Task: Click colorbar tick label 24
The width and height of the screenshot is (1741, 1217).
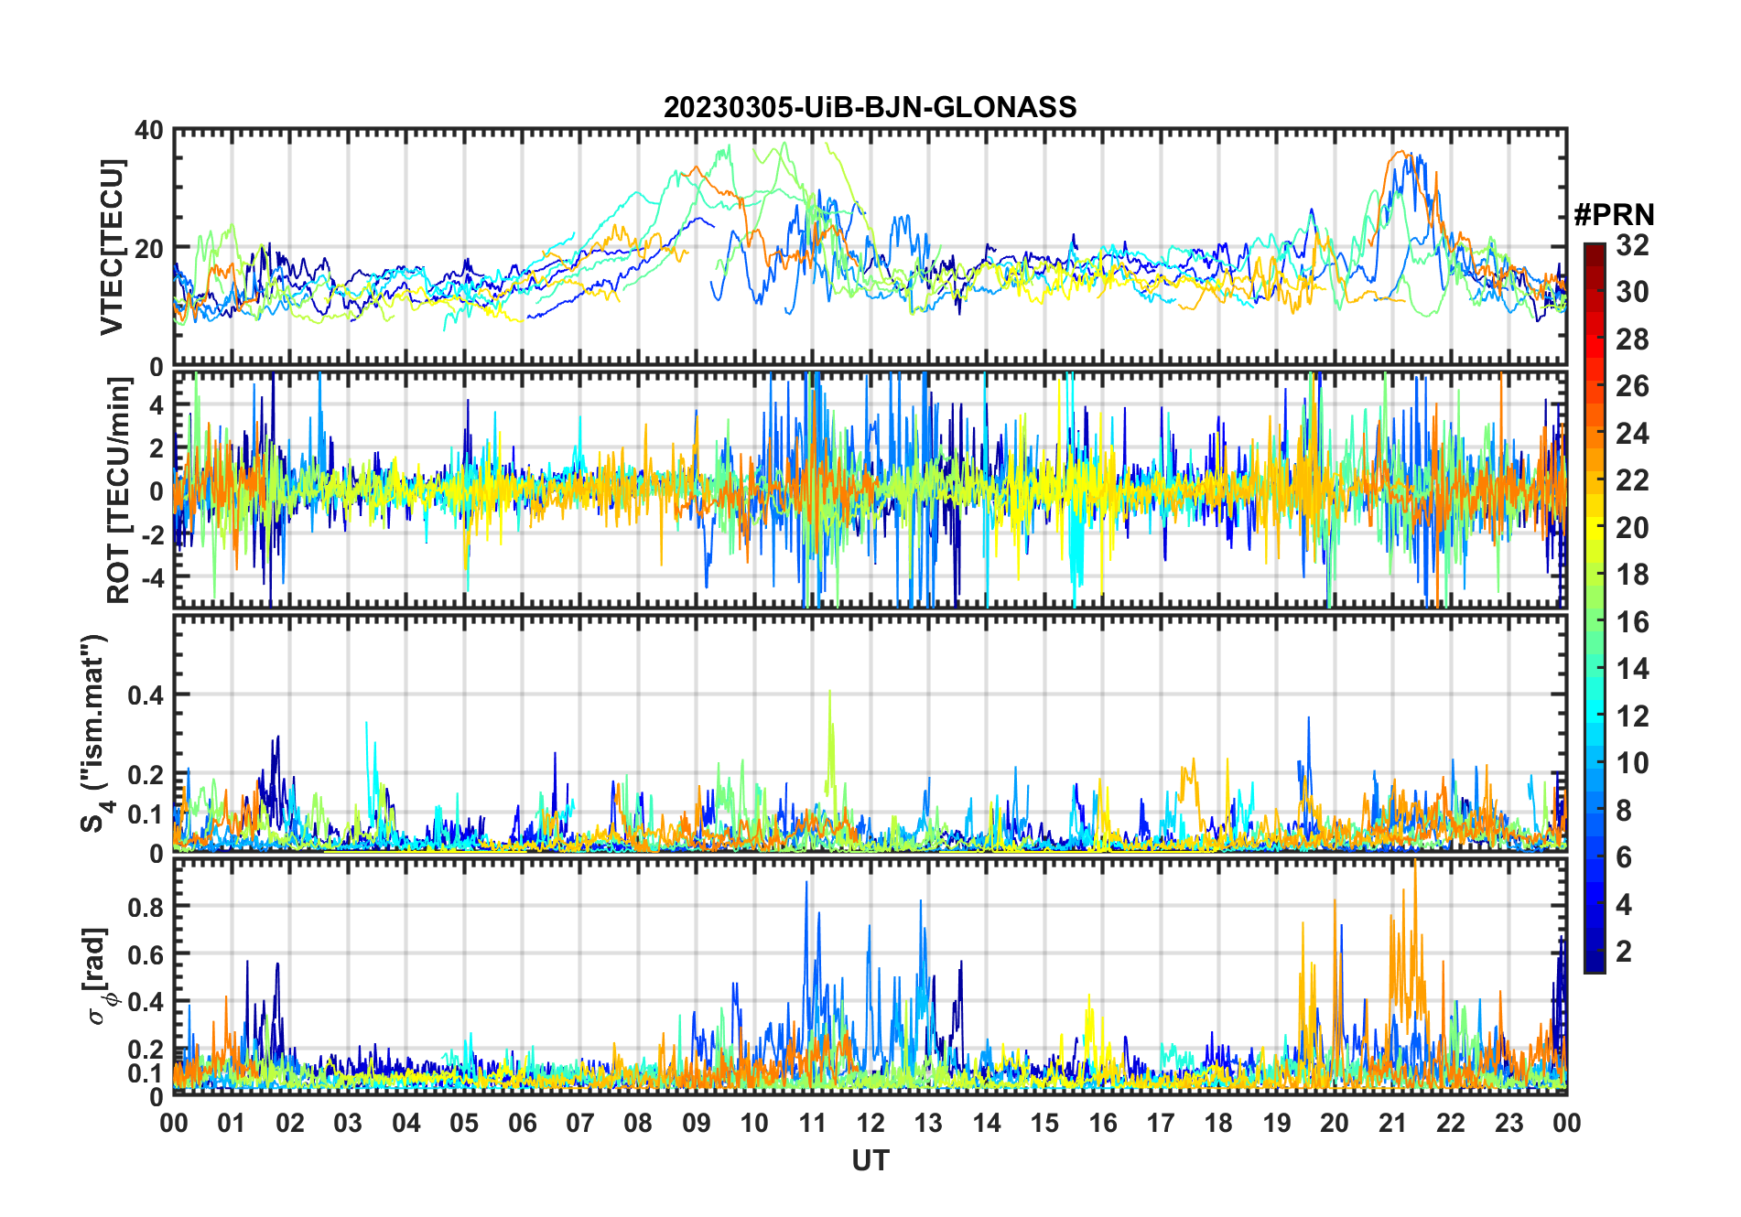Action: pos(1631,434)
